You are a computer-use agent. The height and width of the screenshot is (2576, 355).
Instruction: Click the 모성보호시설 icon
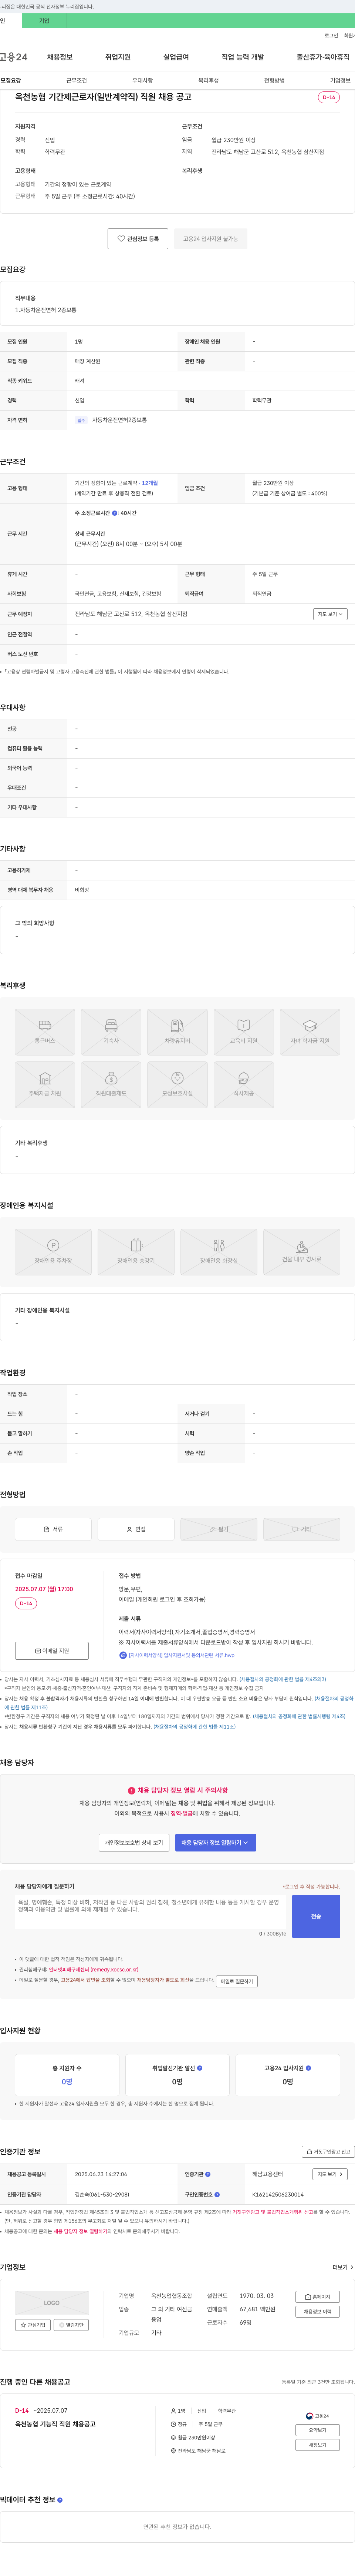(x=177, y=1085)
